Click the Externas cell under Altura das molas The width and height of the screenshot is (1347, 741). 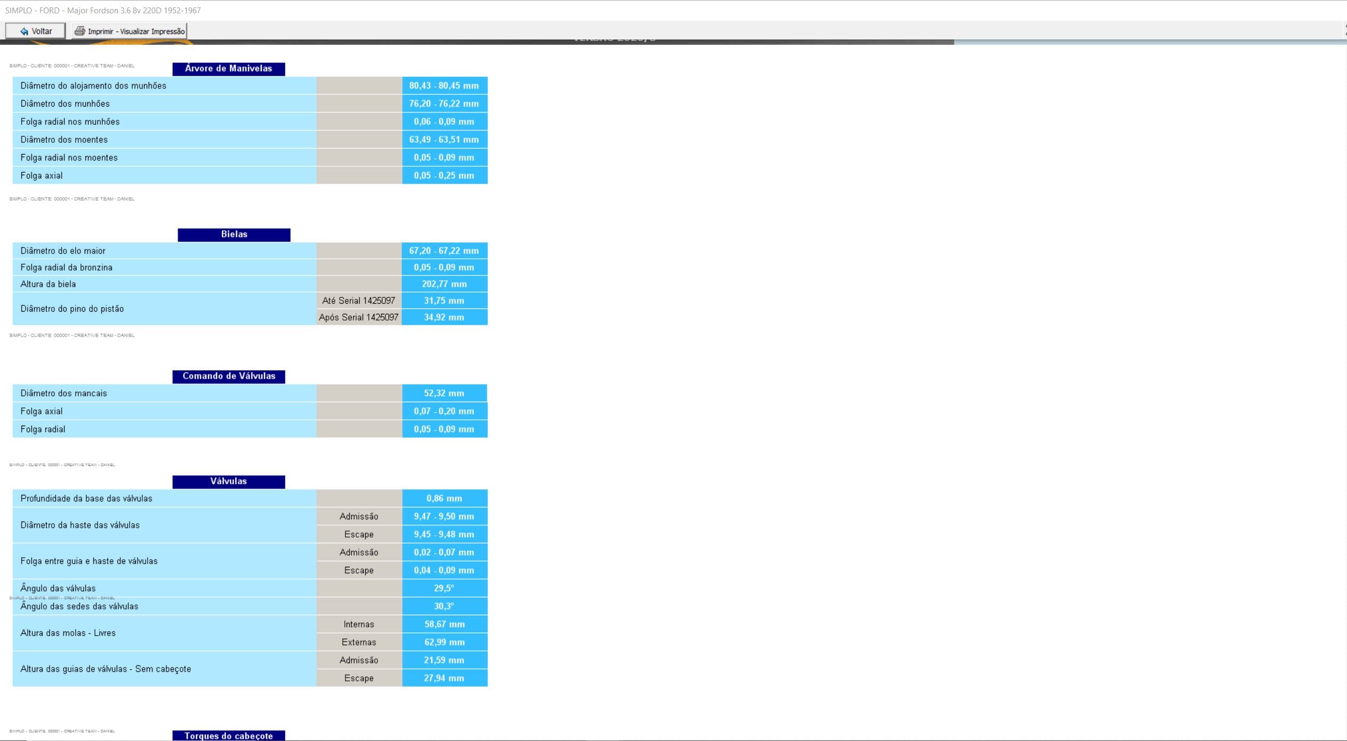[359, 642]
